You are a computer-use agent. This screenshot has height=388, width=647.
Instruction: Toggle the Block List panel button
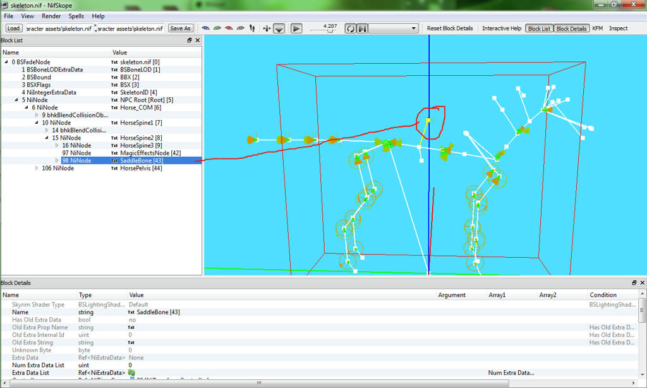coord(539,28)
